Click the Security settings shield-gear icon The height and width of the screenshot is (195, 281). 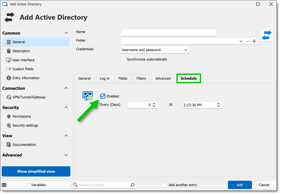coord(9,125)
